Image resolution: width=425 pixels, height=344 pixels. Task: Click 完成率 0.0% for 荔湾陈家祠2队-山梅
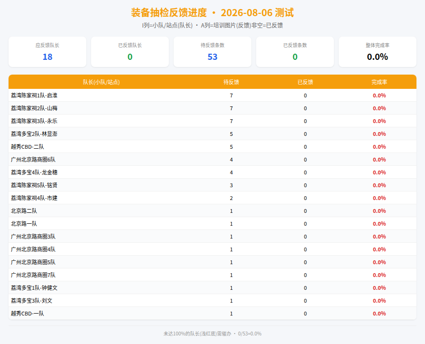[379, 108]
